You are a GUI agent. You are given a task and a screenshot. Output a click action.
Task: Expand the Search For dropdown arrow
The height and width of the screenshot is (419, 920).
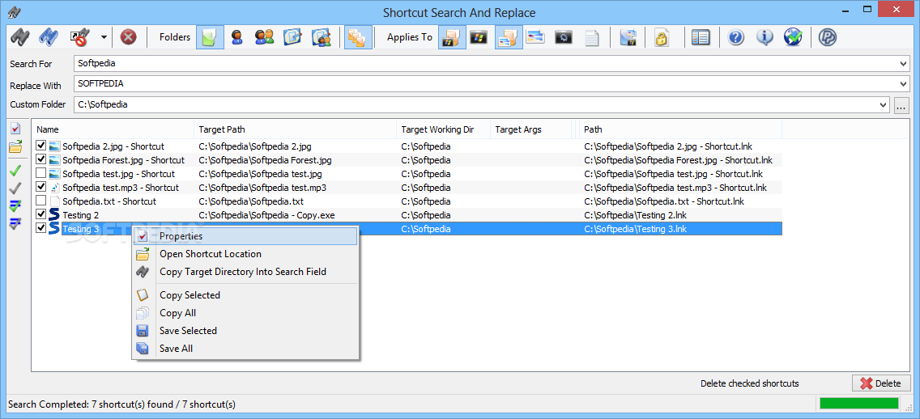pyautogui.click(x=903, y=64)
